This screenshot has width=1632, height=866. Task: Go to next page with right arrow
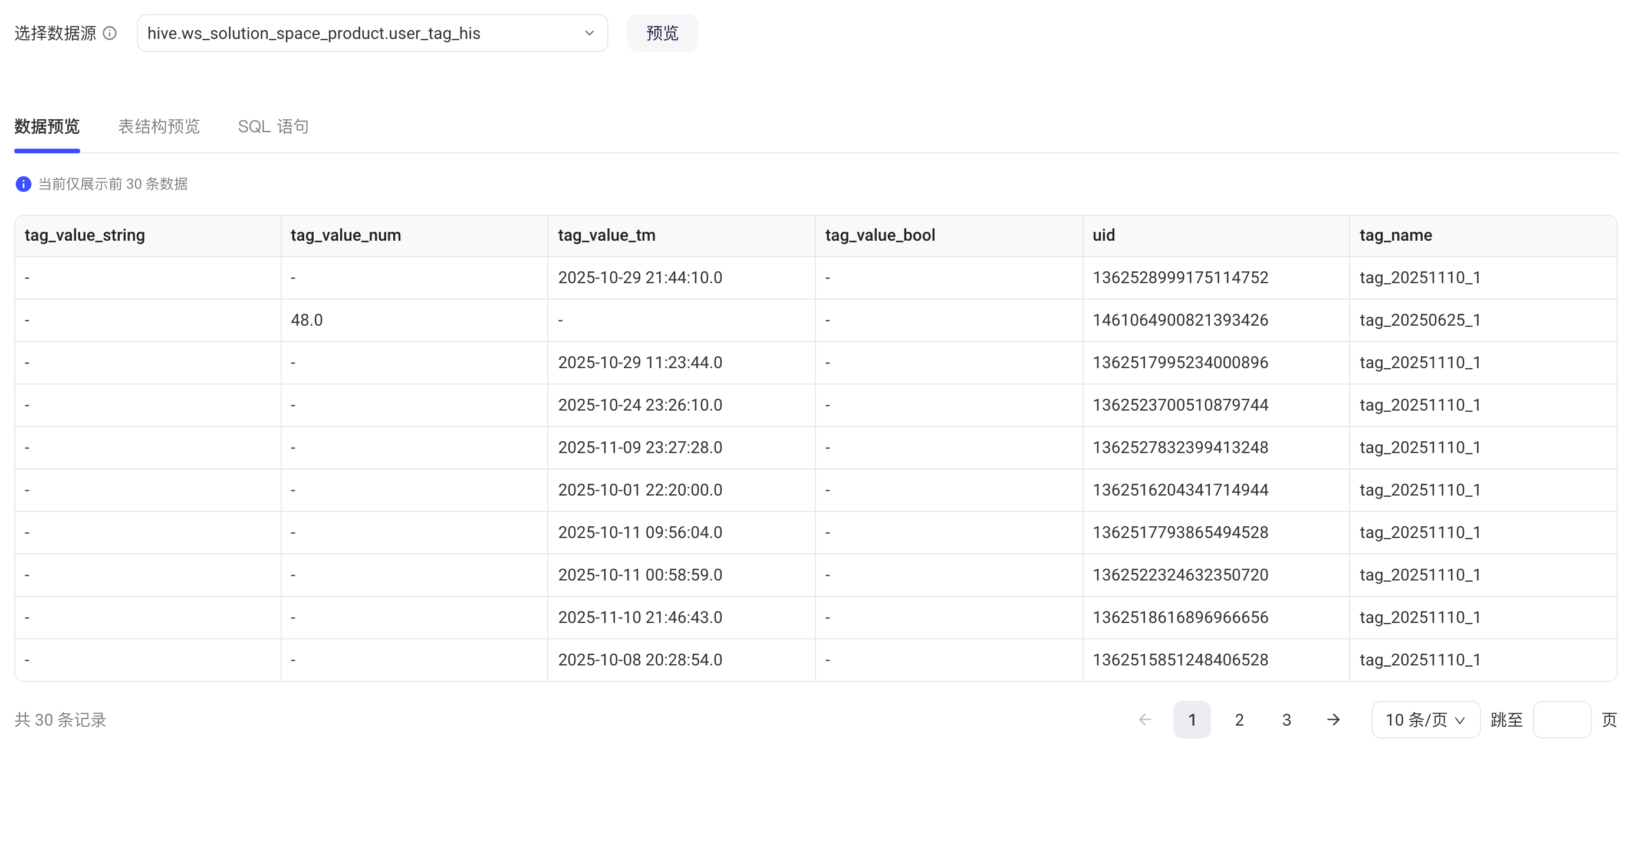(1334, 720)
